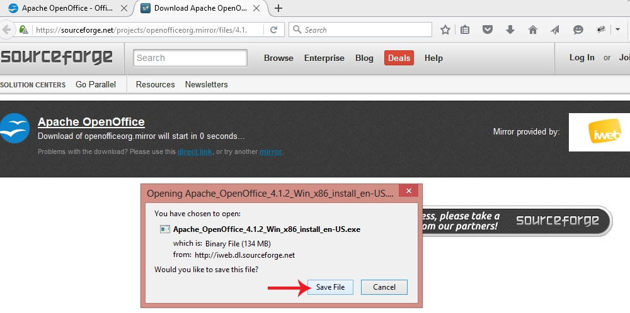
Task: Expand the add-on dropdown arrow
Action: pos(617,30)
